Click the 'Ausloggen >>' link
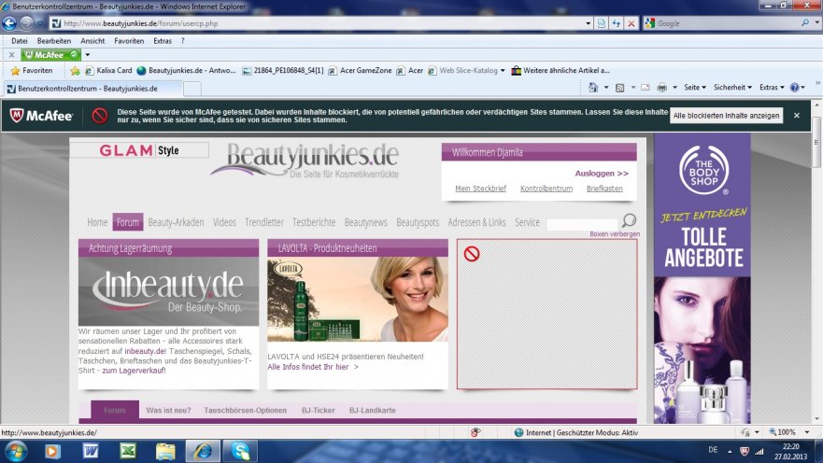Image resolution: width=823 pixels, height=463 pixels. click(x=602, y=174)
